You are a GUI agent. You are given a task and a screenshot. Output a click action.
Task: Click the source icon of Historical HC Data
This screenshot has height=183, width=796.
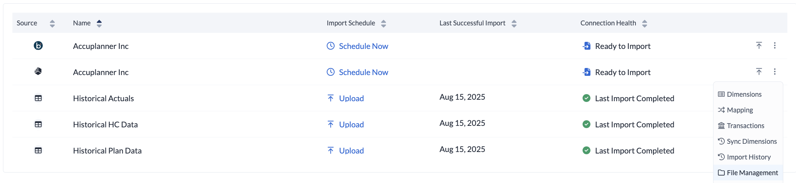point(38,124)
